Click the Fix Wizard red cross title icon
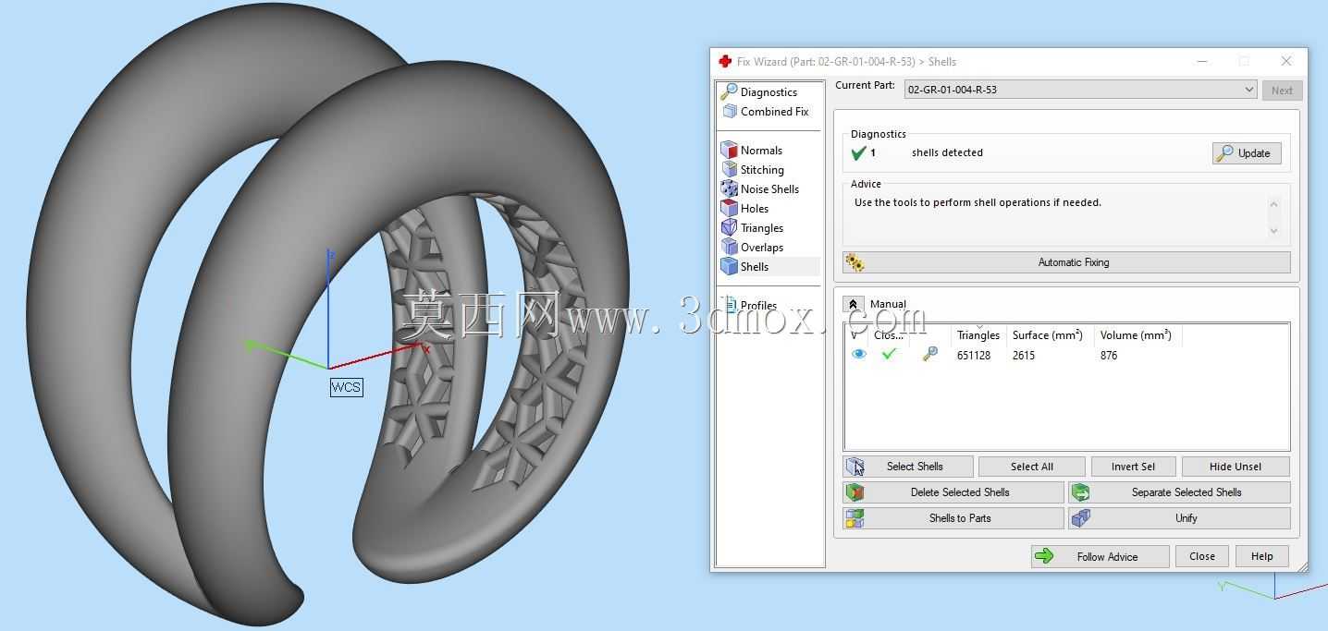Viewport: 1328px width, 631px height. pos(725,61)
